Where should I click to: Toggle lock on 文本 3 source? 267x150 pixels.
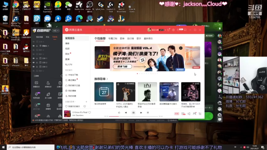pyautogui.click(x=37, y=67)
